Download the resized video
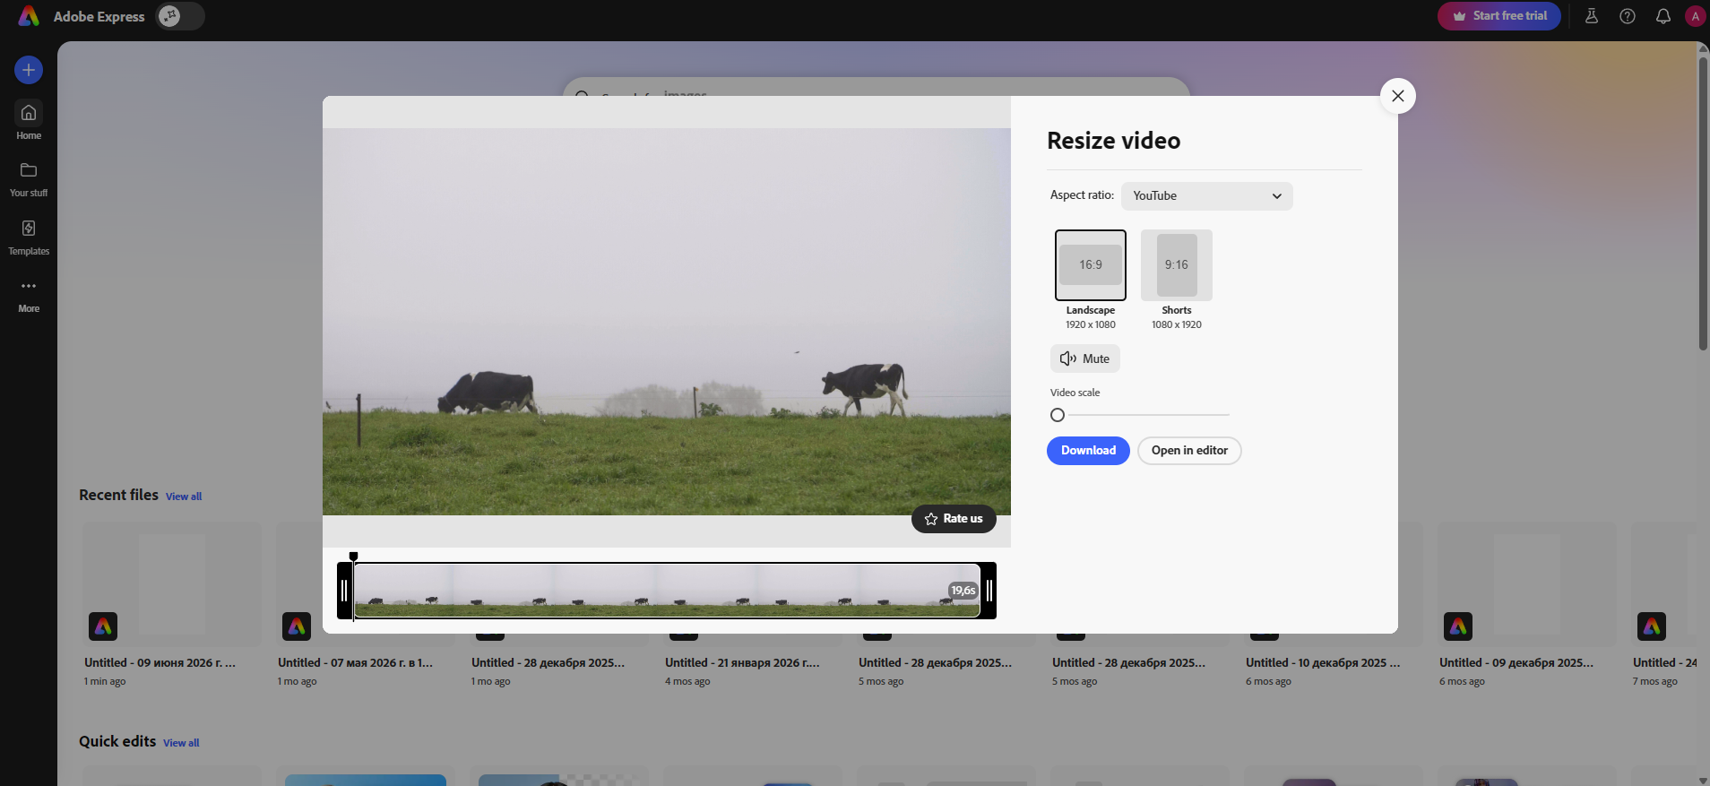This screenshot has width=1710, height=786. point(1088,451)
